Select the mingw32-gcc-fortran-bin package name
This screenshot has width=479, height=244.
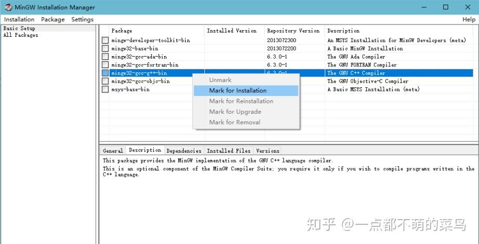[145, 65]
